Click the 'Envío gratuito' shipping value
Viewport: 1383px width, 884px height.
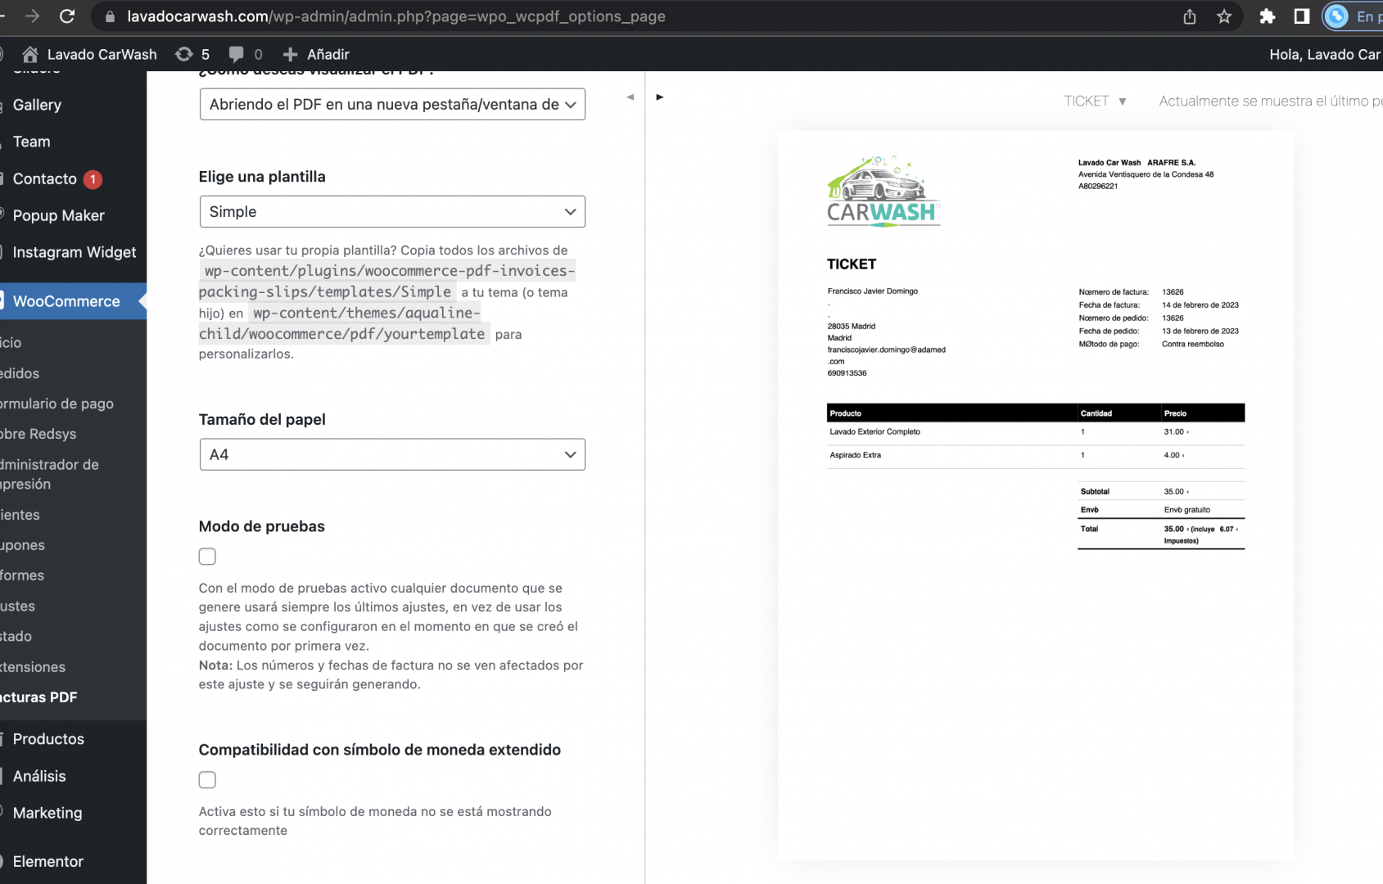(x=1187, y=510)
